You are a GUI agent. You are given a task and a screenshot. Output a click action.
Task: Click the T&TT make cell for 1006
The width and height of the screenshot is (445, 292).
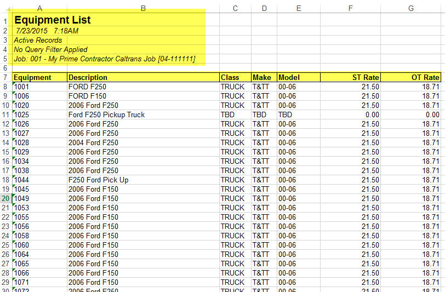coord(264,96)
